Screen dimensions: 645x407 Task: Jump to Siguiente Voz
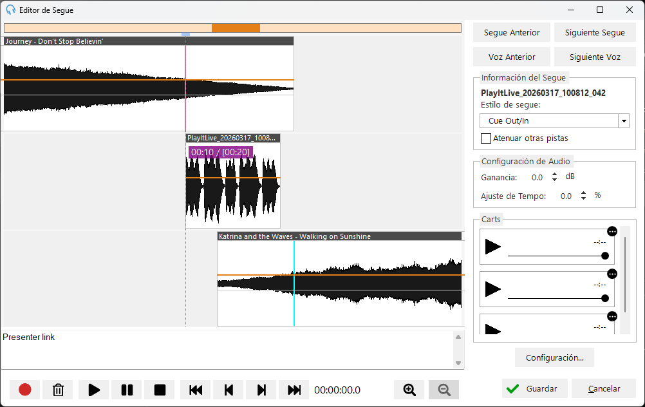[595, 57]
